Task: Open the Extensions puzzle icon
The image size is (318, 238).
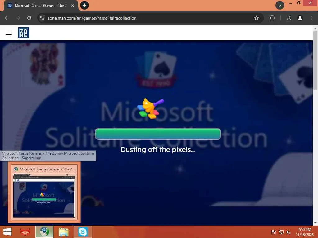Action: coord(272,18)
